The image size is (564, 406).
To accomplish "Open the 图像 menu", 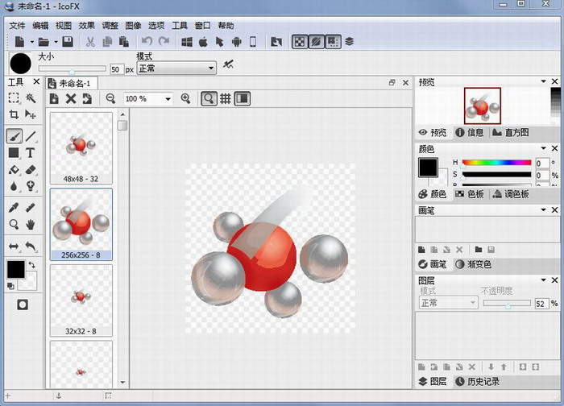I will tap(133, 26).
